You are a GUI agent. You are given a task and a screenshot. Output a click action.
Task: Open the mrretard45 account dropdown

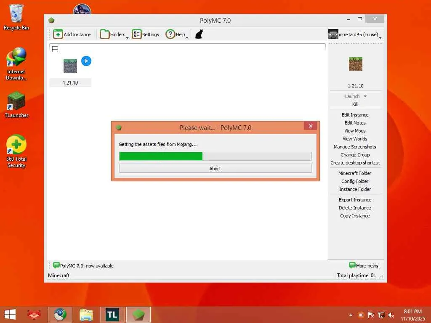(355, 34)
